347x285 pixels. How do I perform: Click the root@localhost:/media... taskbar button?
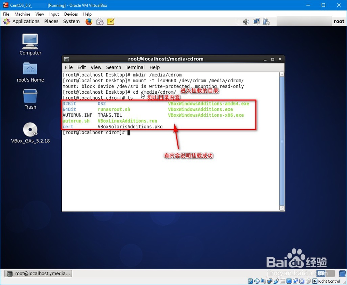pos(39,274)
